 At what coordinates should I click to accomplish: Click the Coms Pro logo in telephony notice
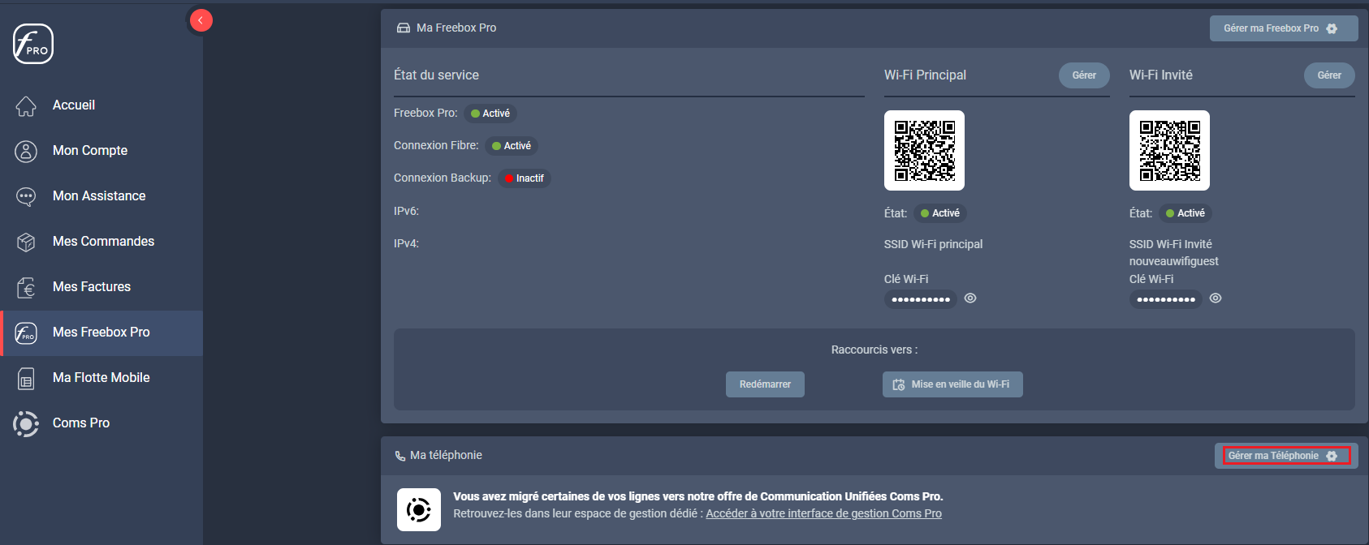click(419, 509)
